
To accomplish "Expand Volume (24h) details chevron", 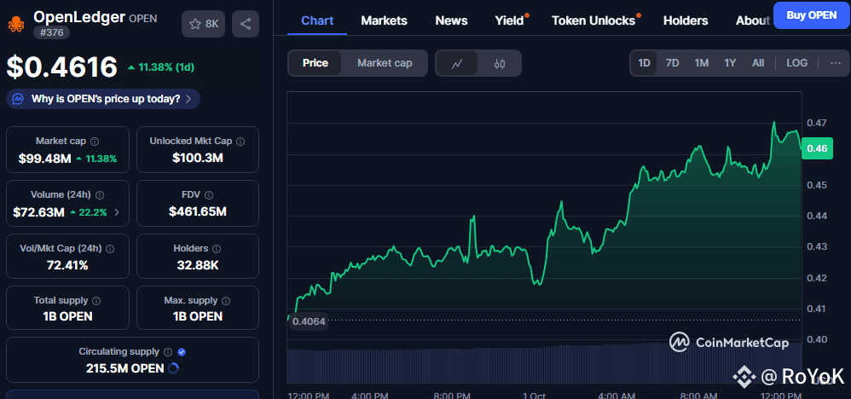I will pyautogui.click(x=117, y=212).
